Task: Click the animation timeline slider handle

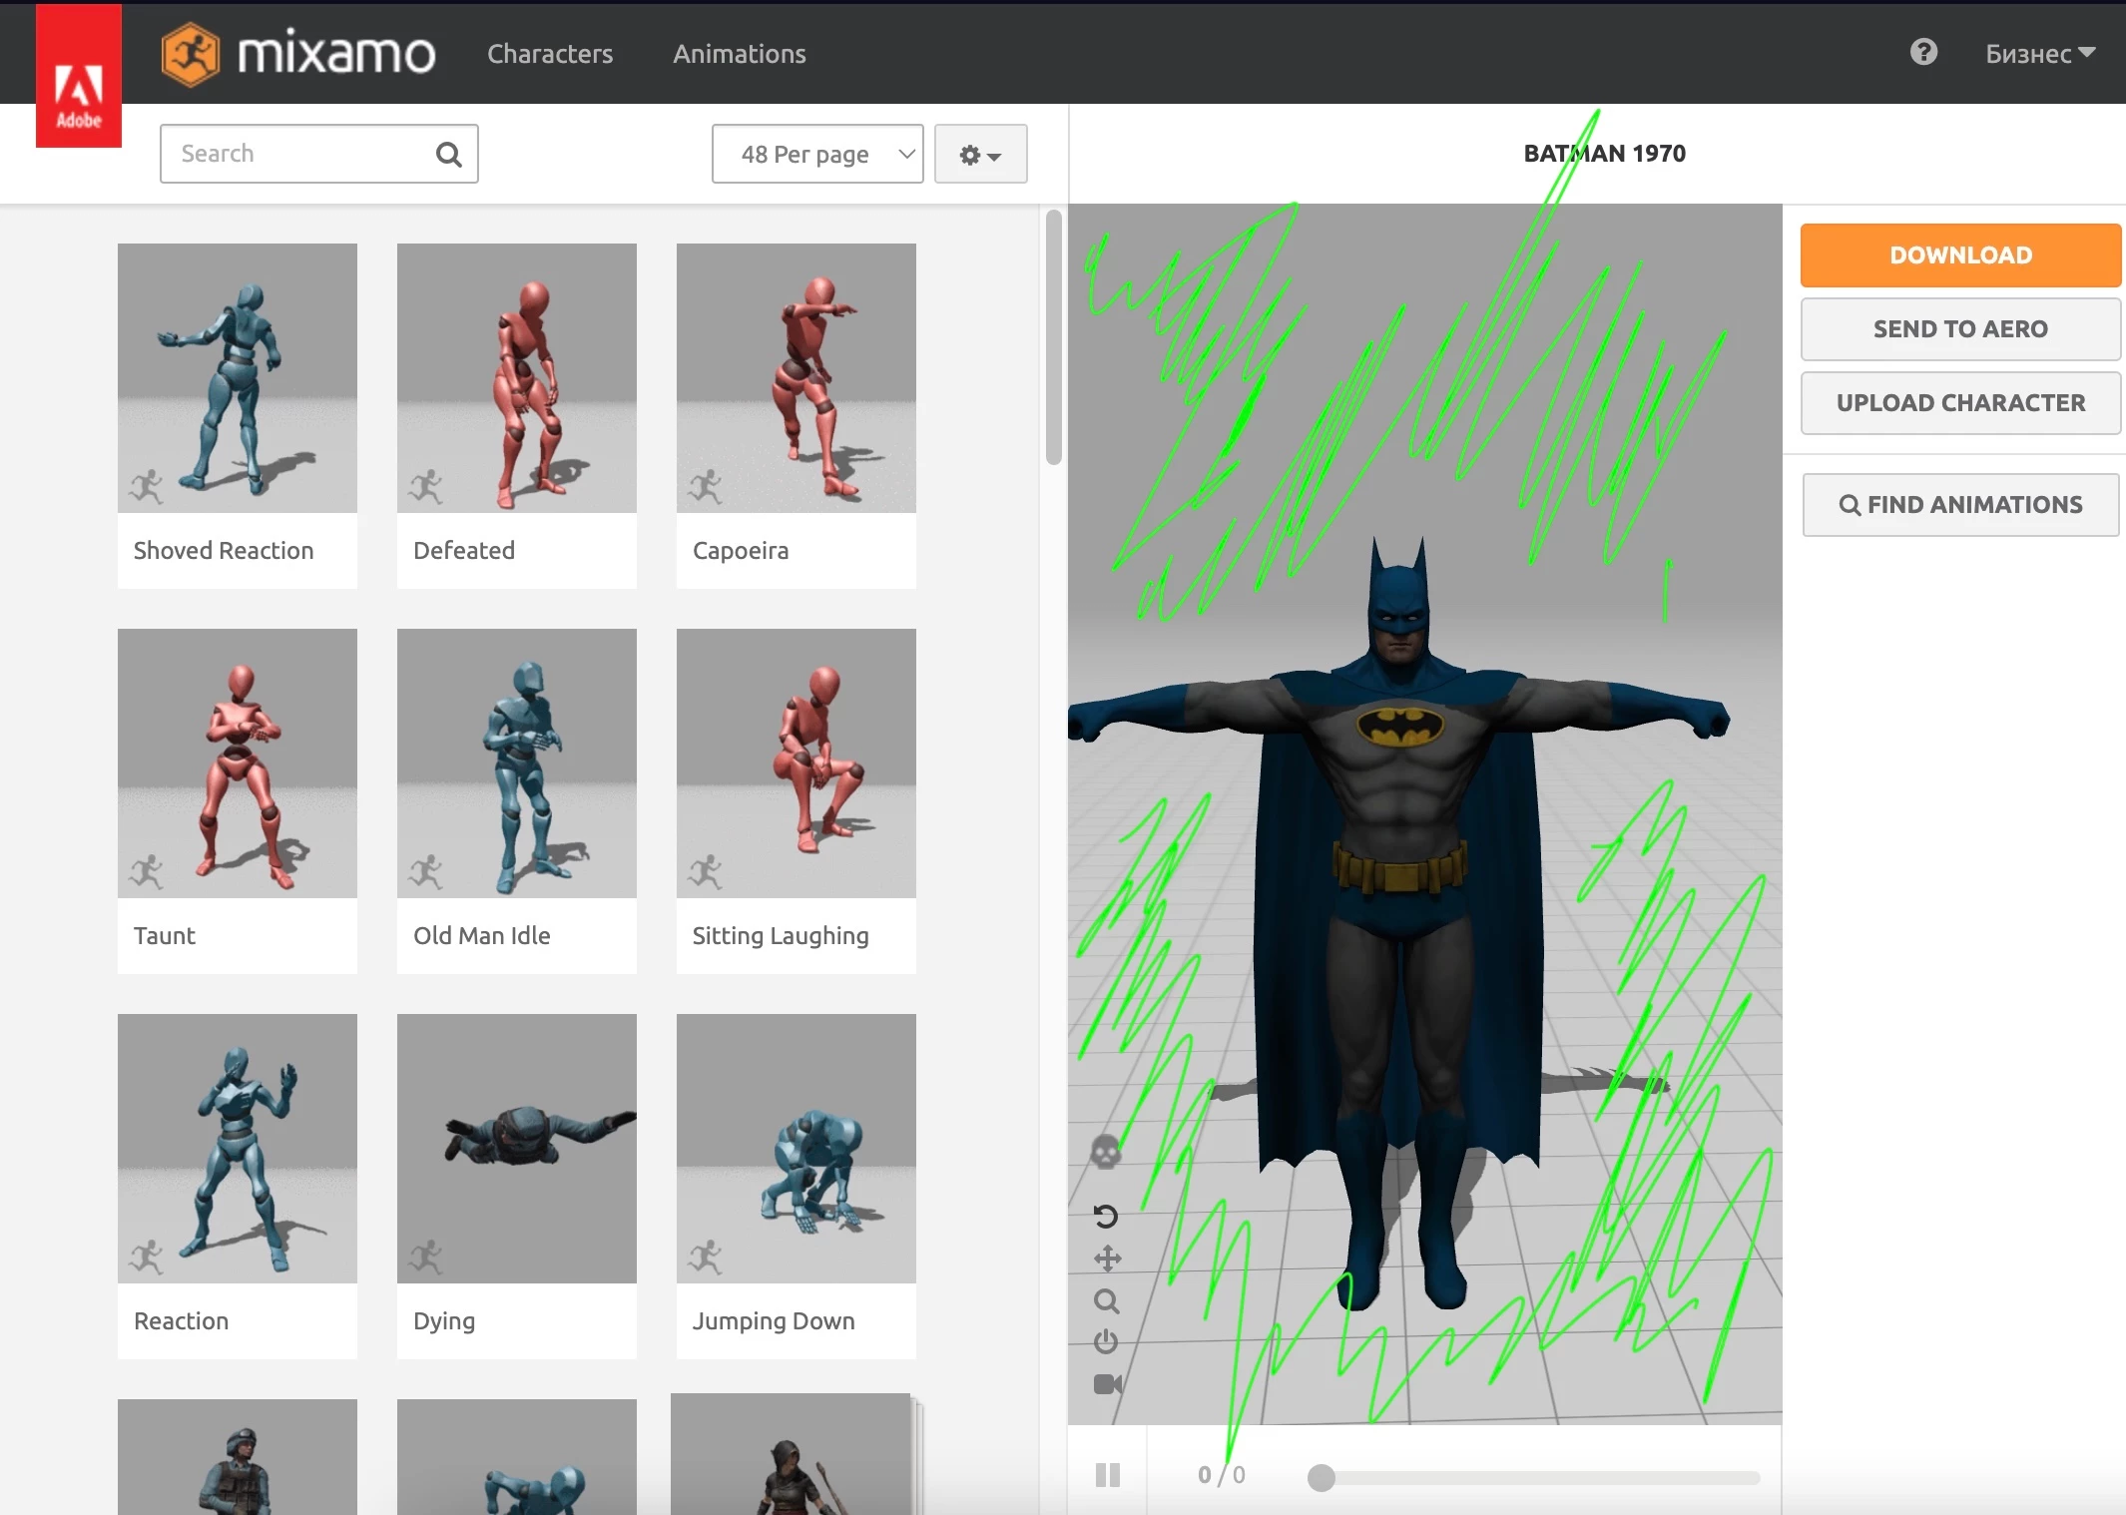Action: pyautogui.click(x=1321, y=1477)
